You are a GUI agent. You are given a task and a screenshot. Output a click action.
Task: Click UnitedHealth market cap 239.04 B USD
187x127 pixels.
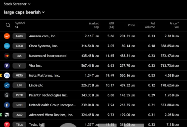coord(90,105)
